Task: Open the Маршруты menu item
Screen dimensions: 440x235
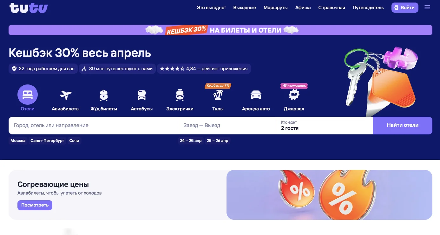Action: tap(275, 8)
